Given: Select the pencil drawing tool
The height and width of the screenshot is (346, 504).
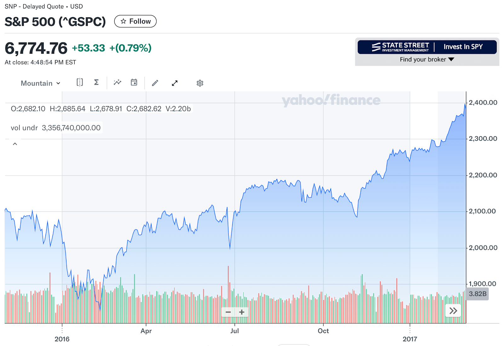Looking at the screenshot, I should coord(155,83).
